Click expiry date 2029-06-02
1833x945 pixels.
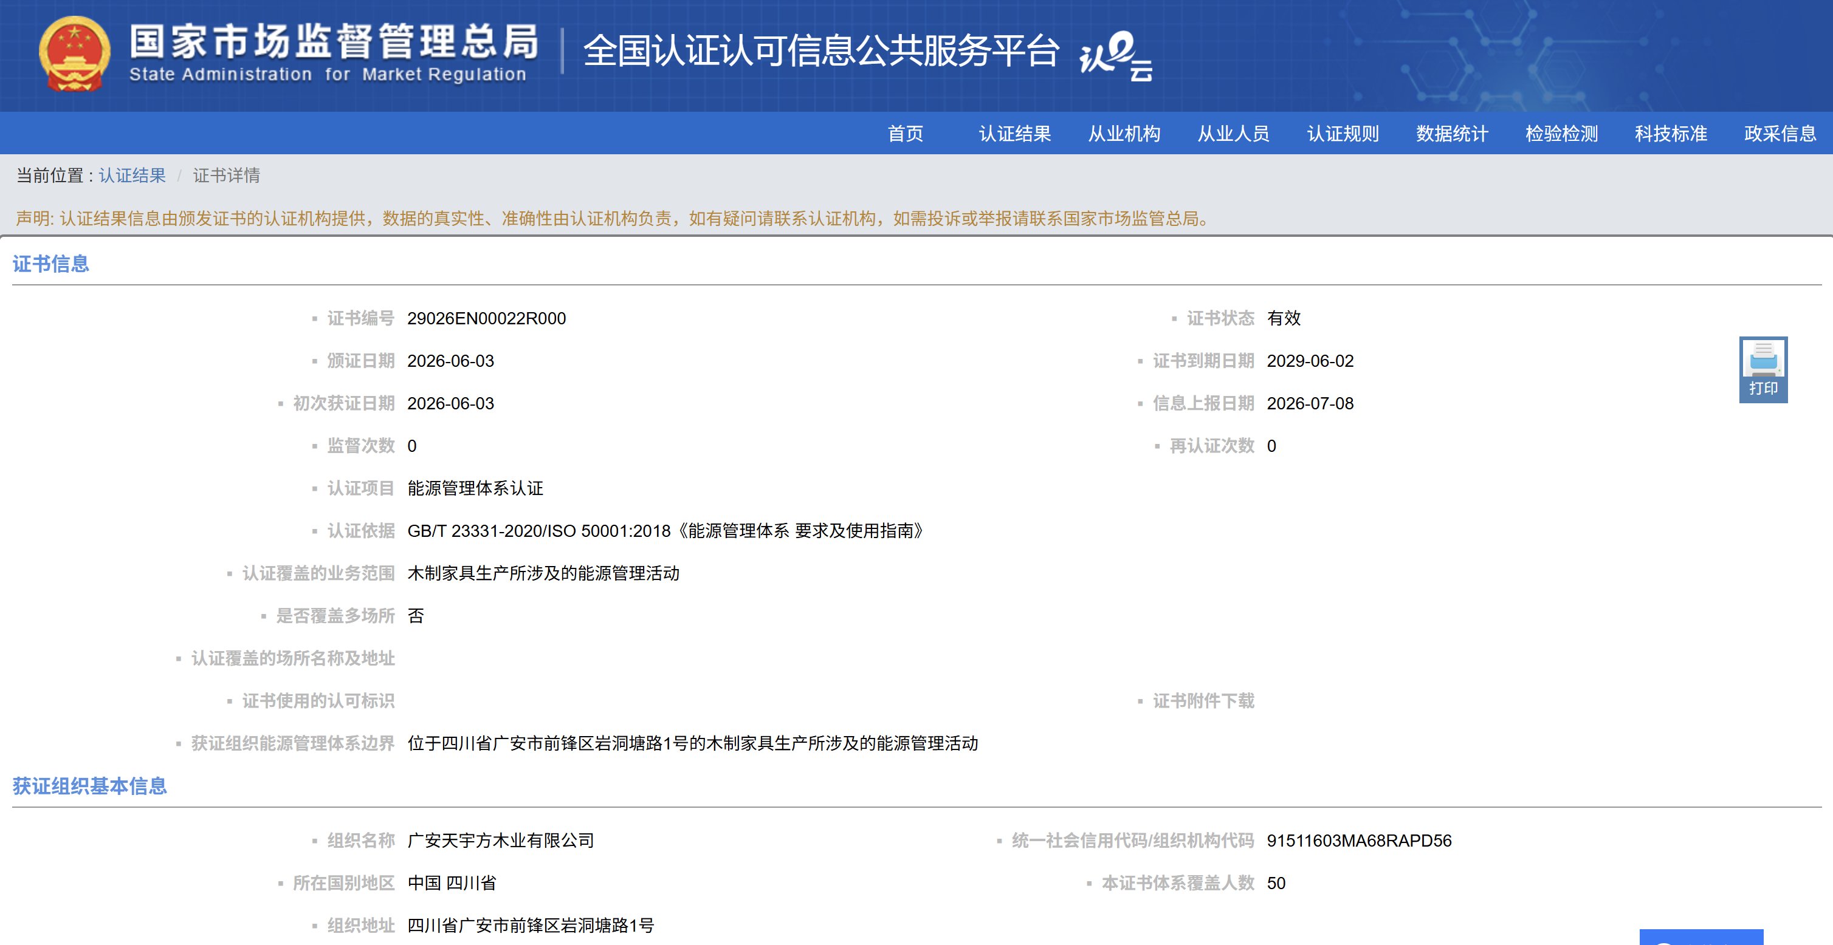[x=1310, y=361]
